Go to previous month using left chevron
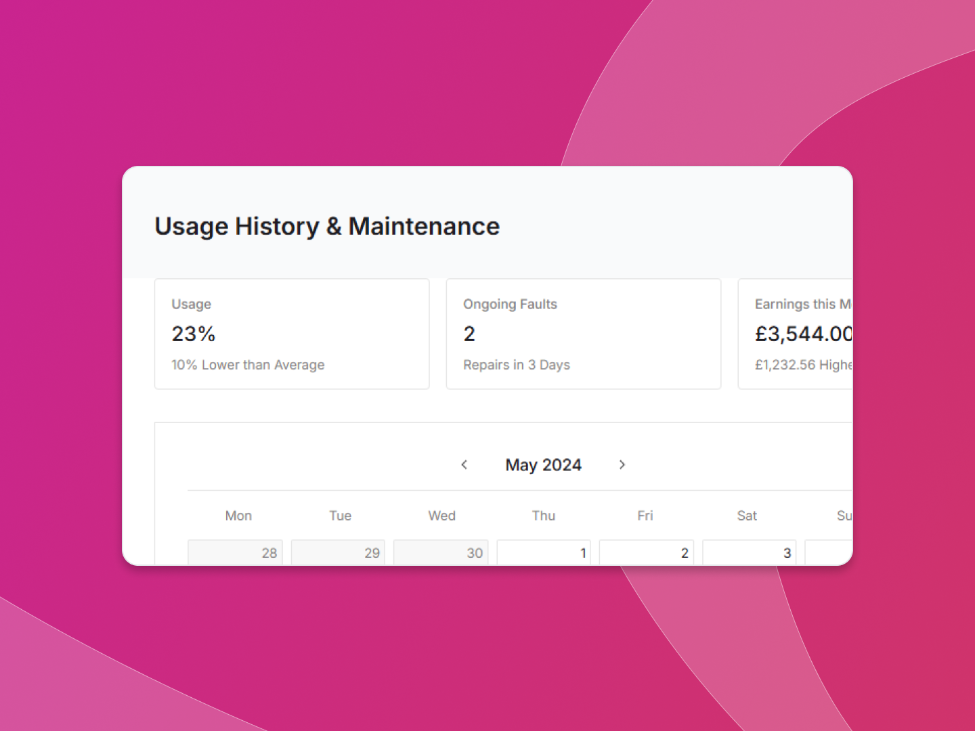Screen dimensions: 975x731 [464, 464]
